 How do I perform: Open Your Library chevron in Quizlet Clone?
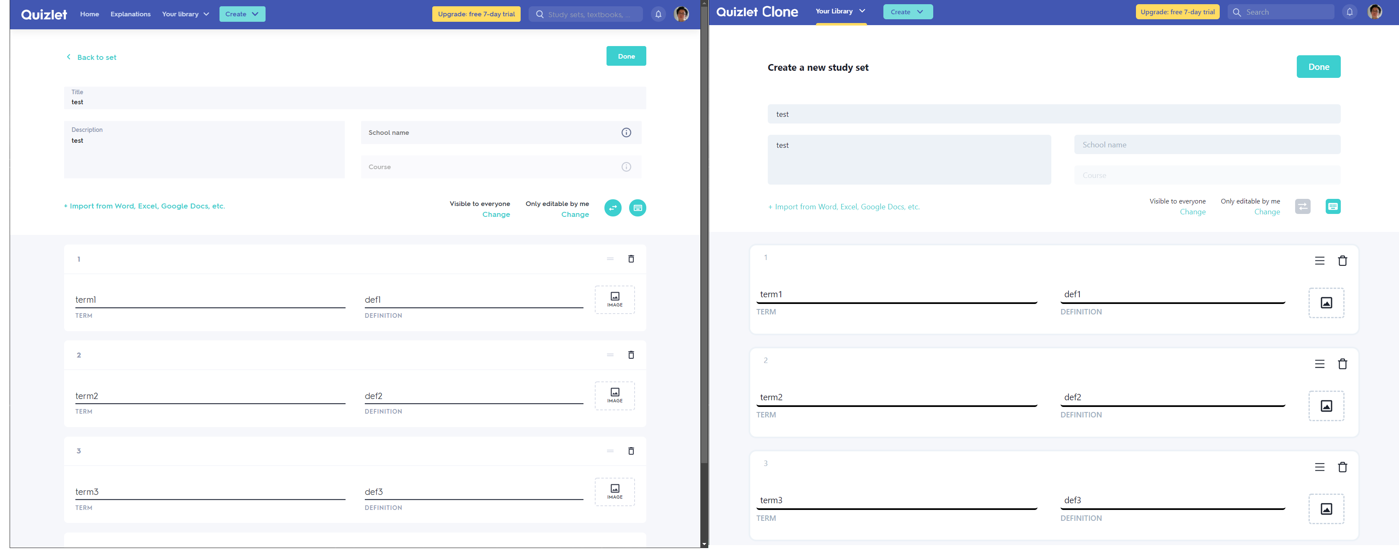(x=861, y=10)
